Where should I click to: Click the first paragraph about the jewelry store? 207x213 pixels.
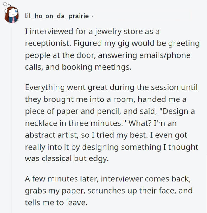pyautogui.click(x=112, y=49)
